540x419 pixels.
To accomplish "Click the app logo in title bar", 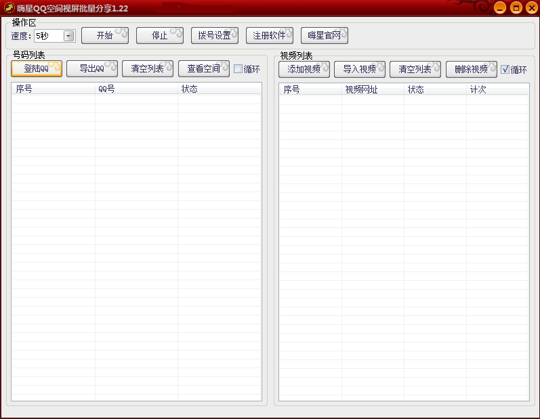I will coord(9,7).
